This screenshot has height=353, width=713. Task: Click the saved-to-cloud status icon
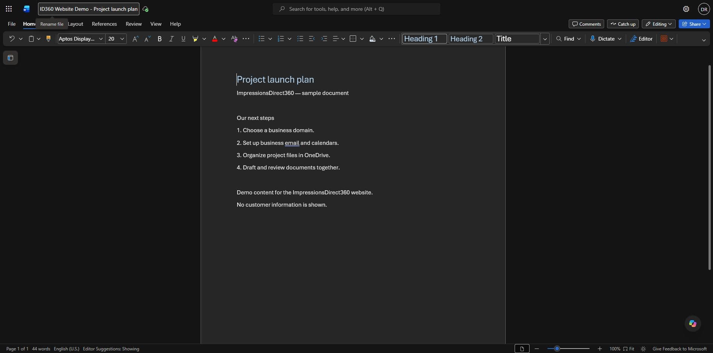pos(145,9)
